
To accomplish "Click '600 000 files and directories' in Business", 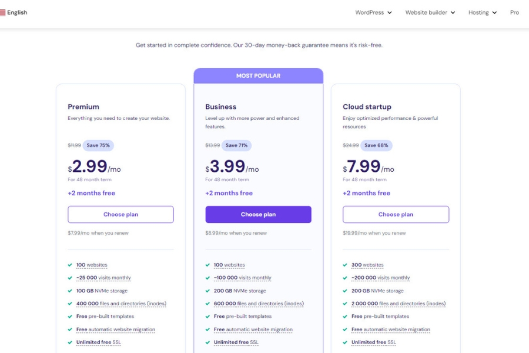I will coord(259,304).
